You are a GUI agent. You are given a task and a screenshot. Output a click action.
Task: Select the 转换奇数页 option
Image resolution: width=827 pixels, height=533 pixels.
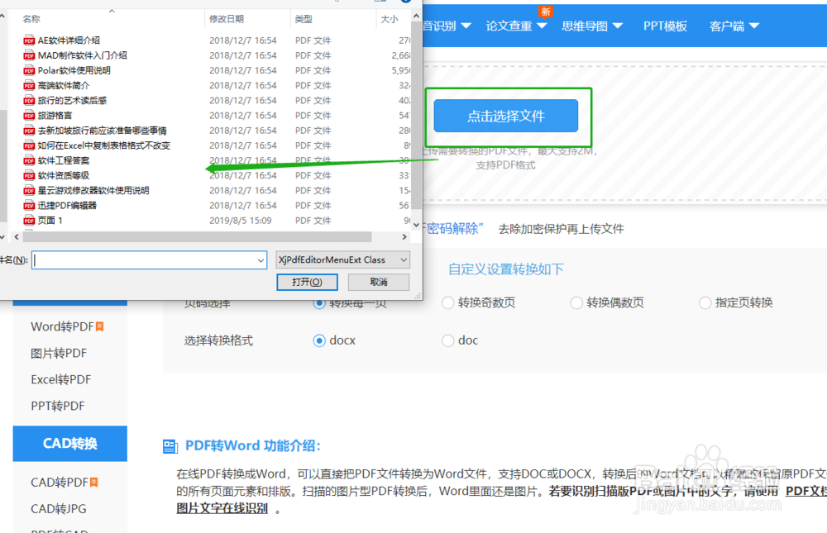tap(448, 302)
